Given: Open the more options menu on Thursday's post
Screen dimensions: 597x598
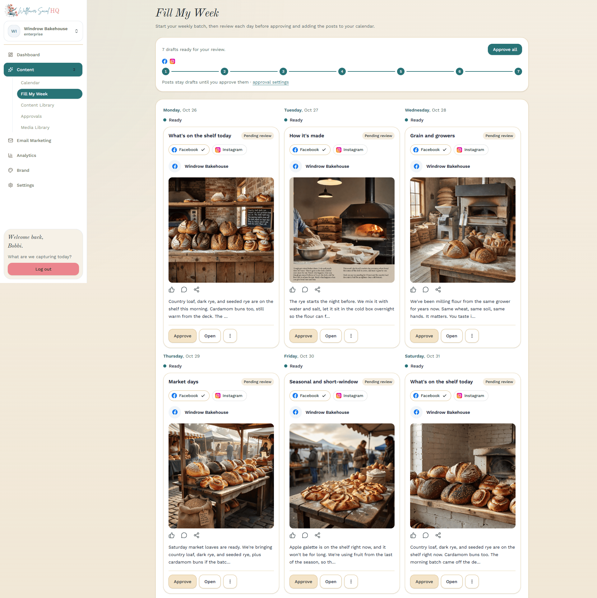Looking at the screenshot, I should pyautogui.click(x=230, y=582).
